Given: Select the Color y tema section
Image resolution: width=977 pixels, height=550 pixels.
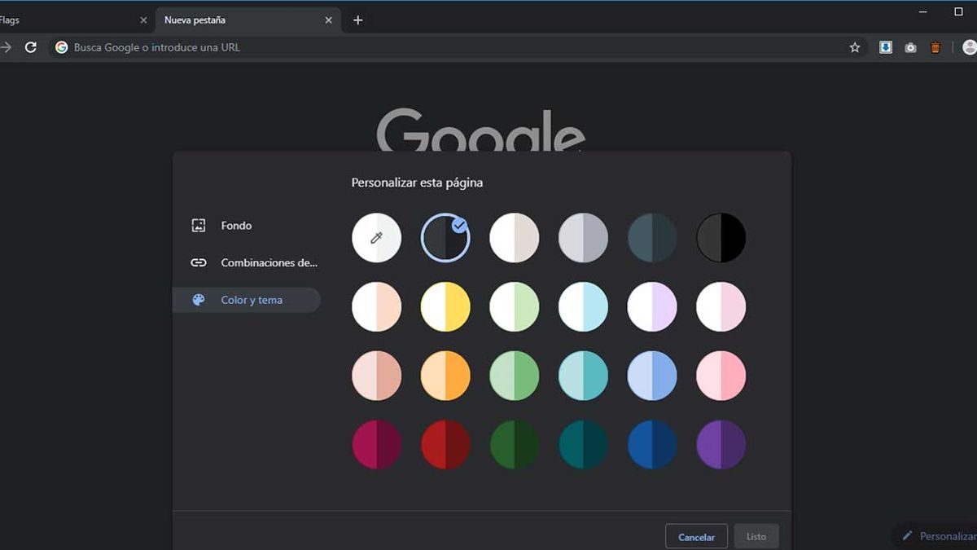Looking at the screenshot, I should (247, 300).
